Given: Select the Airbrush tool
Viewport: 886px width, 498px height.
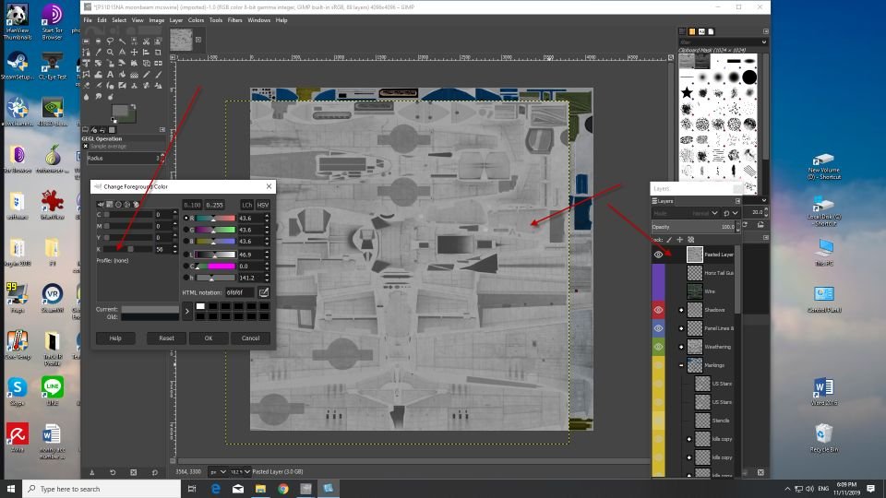Looking at the screenshot, I should (x=99, y=85).
